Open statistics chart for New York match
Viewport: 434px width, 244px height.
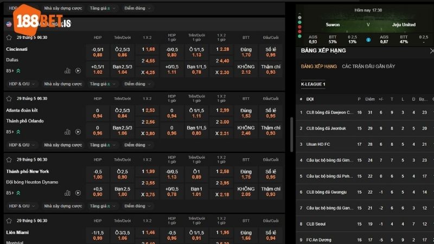67,193
